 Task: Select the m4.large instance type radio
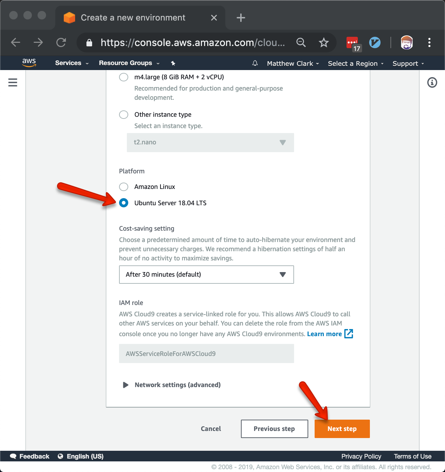124,77
